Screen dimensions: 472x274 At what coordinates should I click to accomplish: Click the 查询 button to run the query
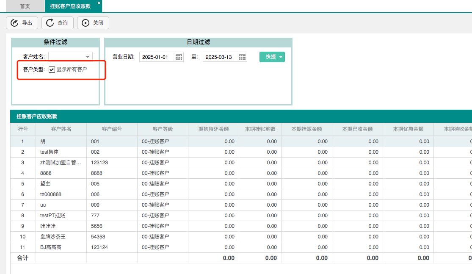(57, 23)
